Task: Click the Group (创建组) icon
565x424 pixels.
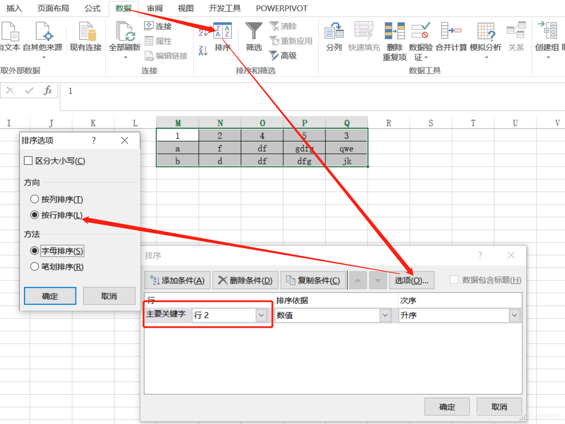Action: tap(547, 30)
